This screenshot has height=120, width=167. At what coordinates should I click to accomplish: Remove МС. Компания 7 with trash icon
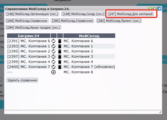60,67
